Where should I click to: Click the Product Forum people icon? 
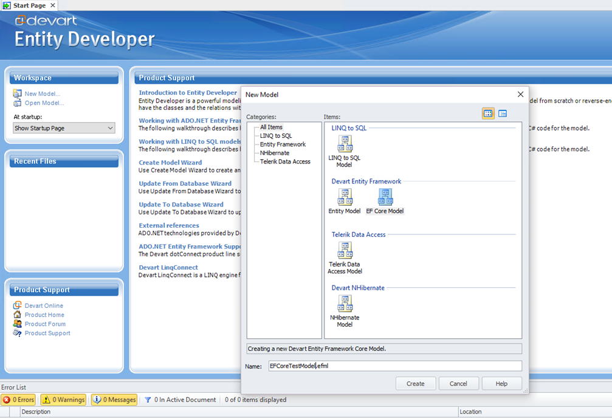tap(17, 324)
